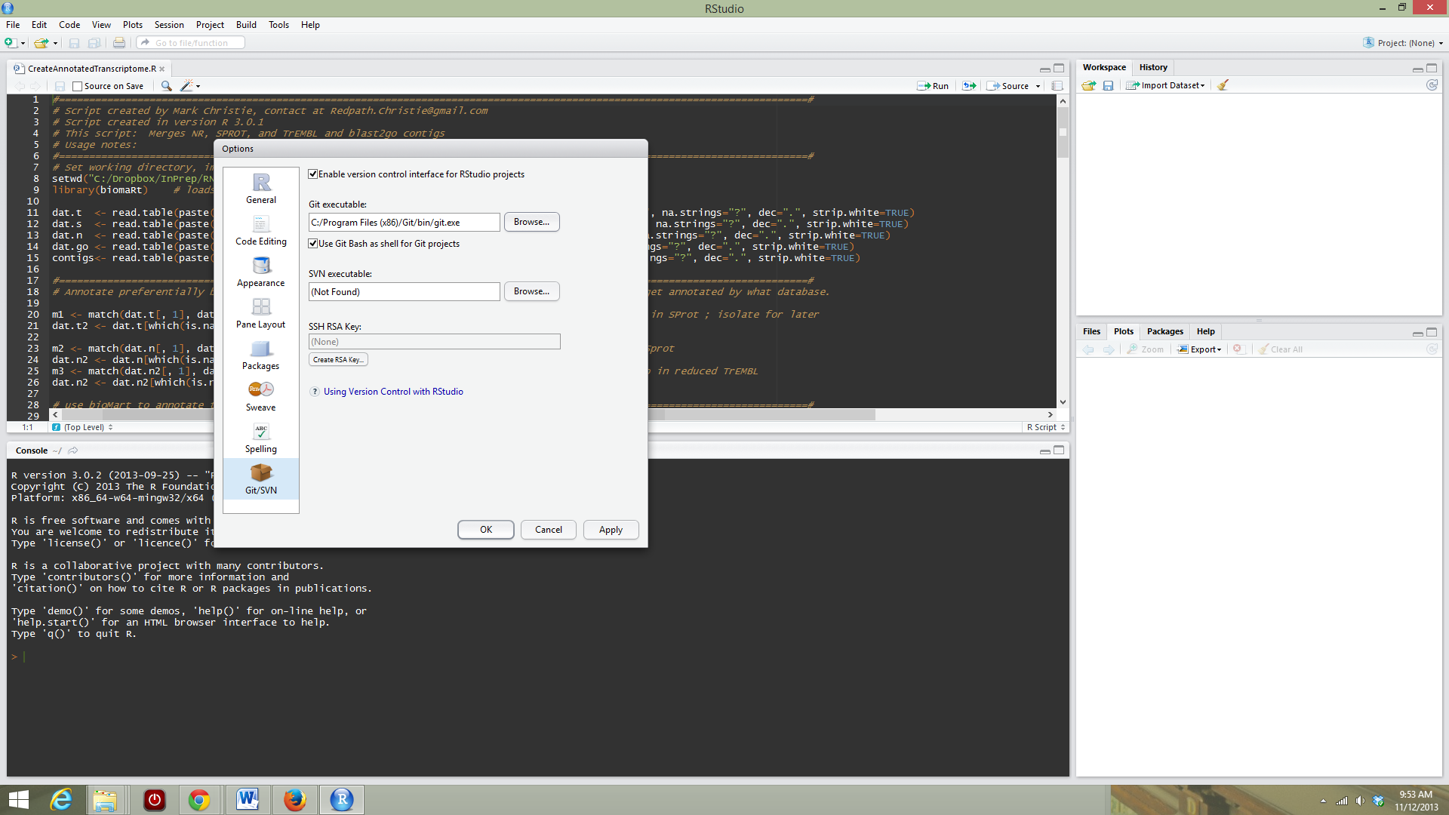Open the General options section
This screenshot has height=815, width=1449.
[261, 189]
